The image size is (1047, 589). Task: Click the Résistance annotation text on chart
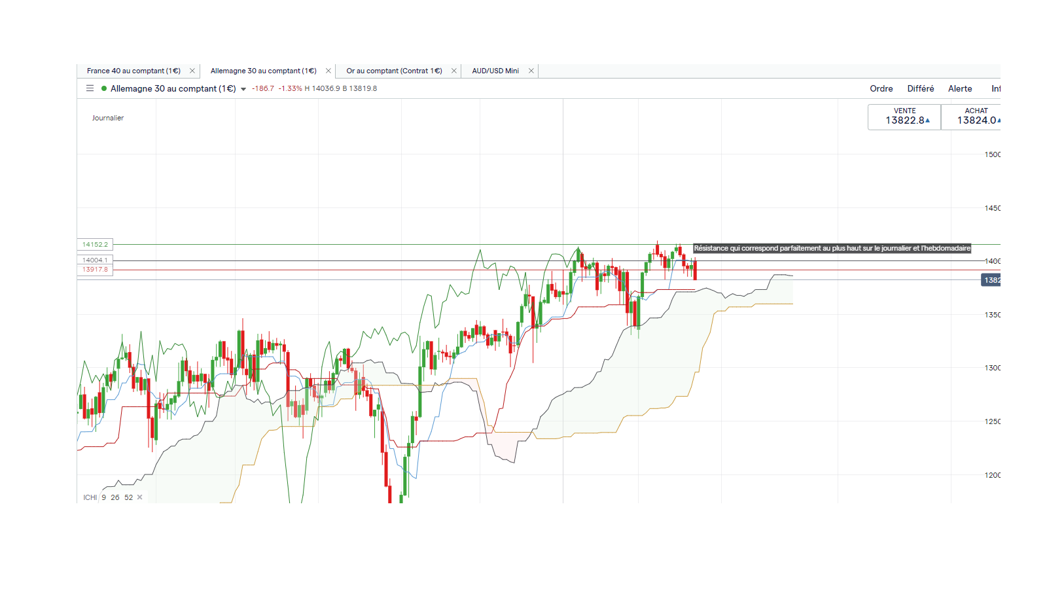pyautogui.click(x=832, y=248)
